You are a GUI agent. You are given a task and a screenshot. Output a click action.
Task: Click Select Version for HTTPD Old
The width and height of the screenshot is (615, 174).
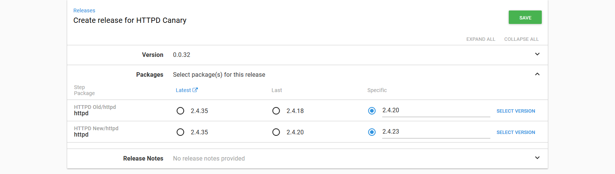coord(516,111)
